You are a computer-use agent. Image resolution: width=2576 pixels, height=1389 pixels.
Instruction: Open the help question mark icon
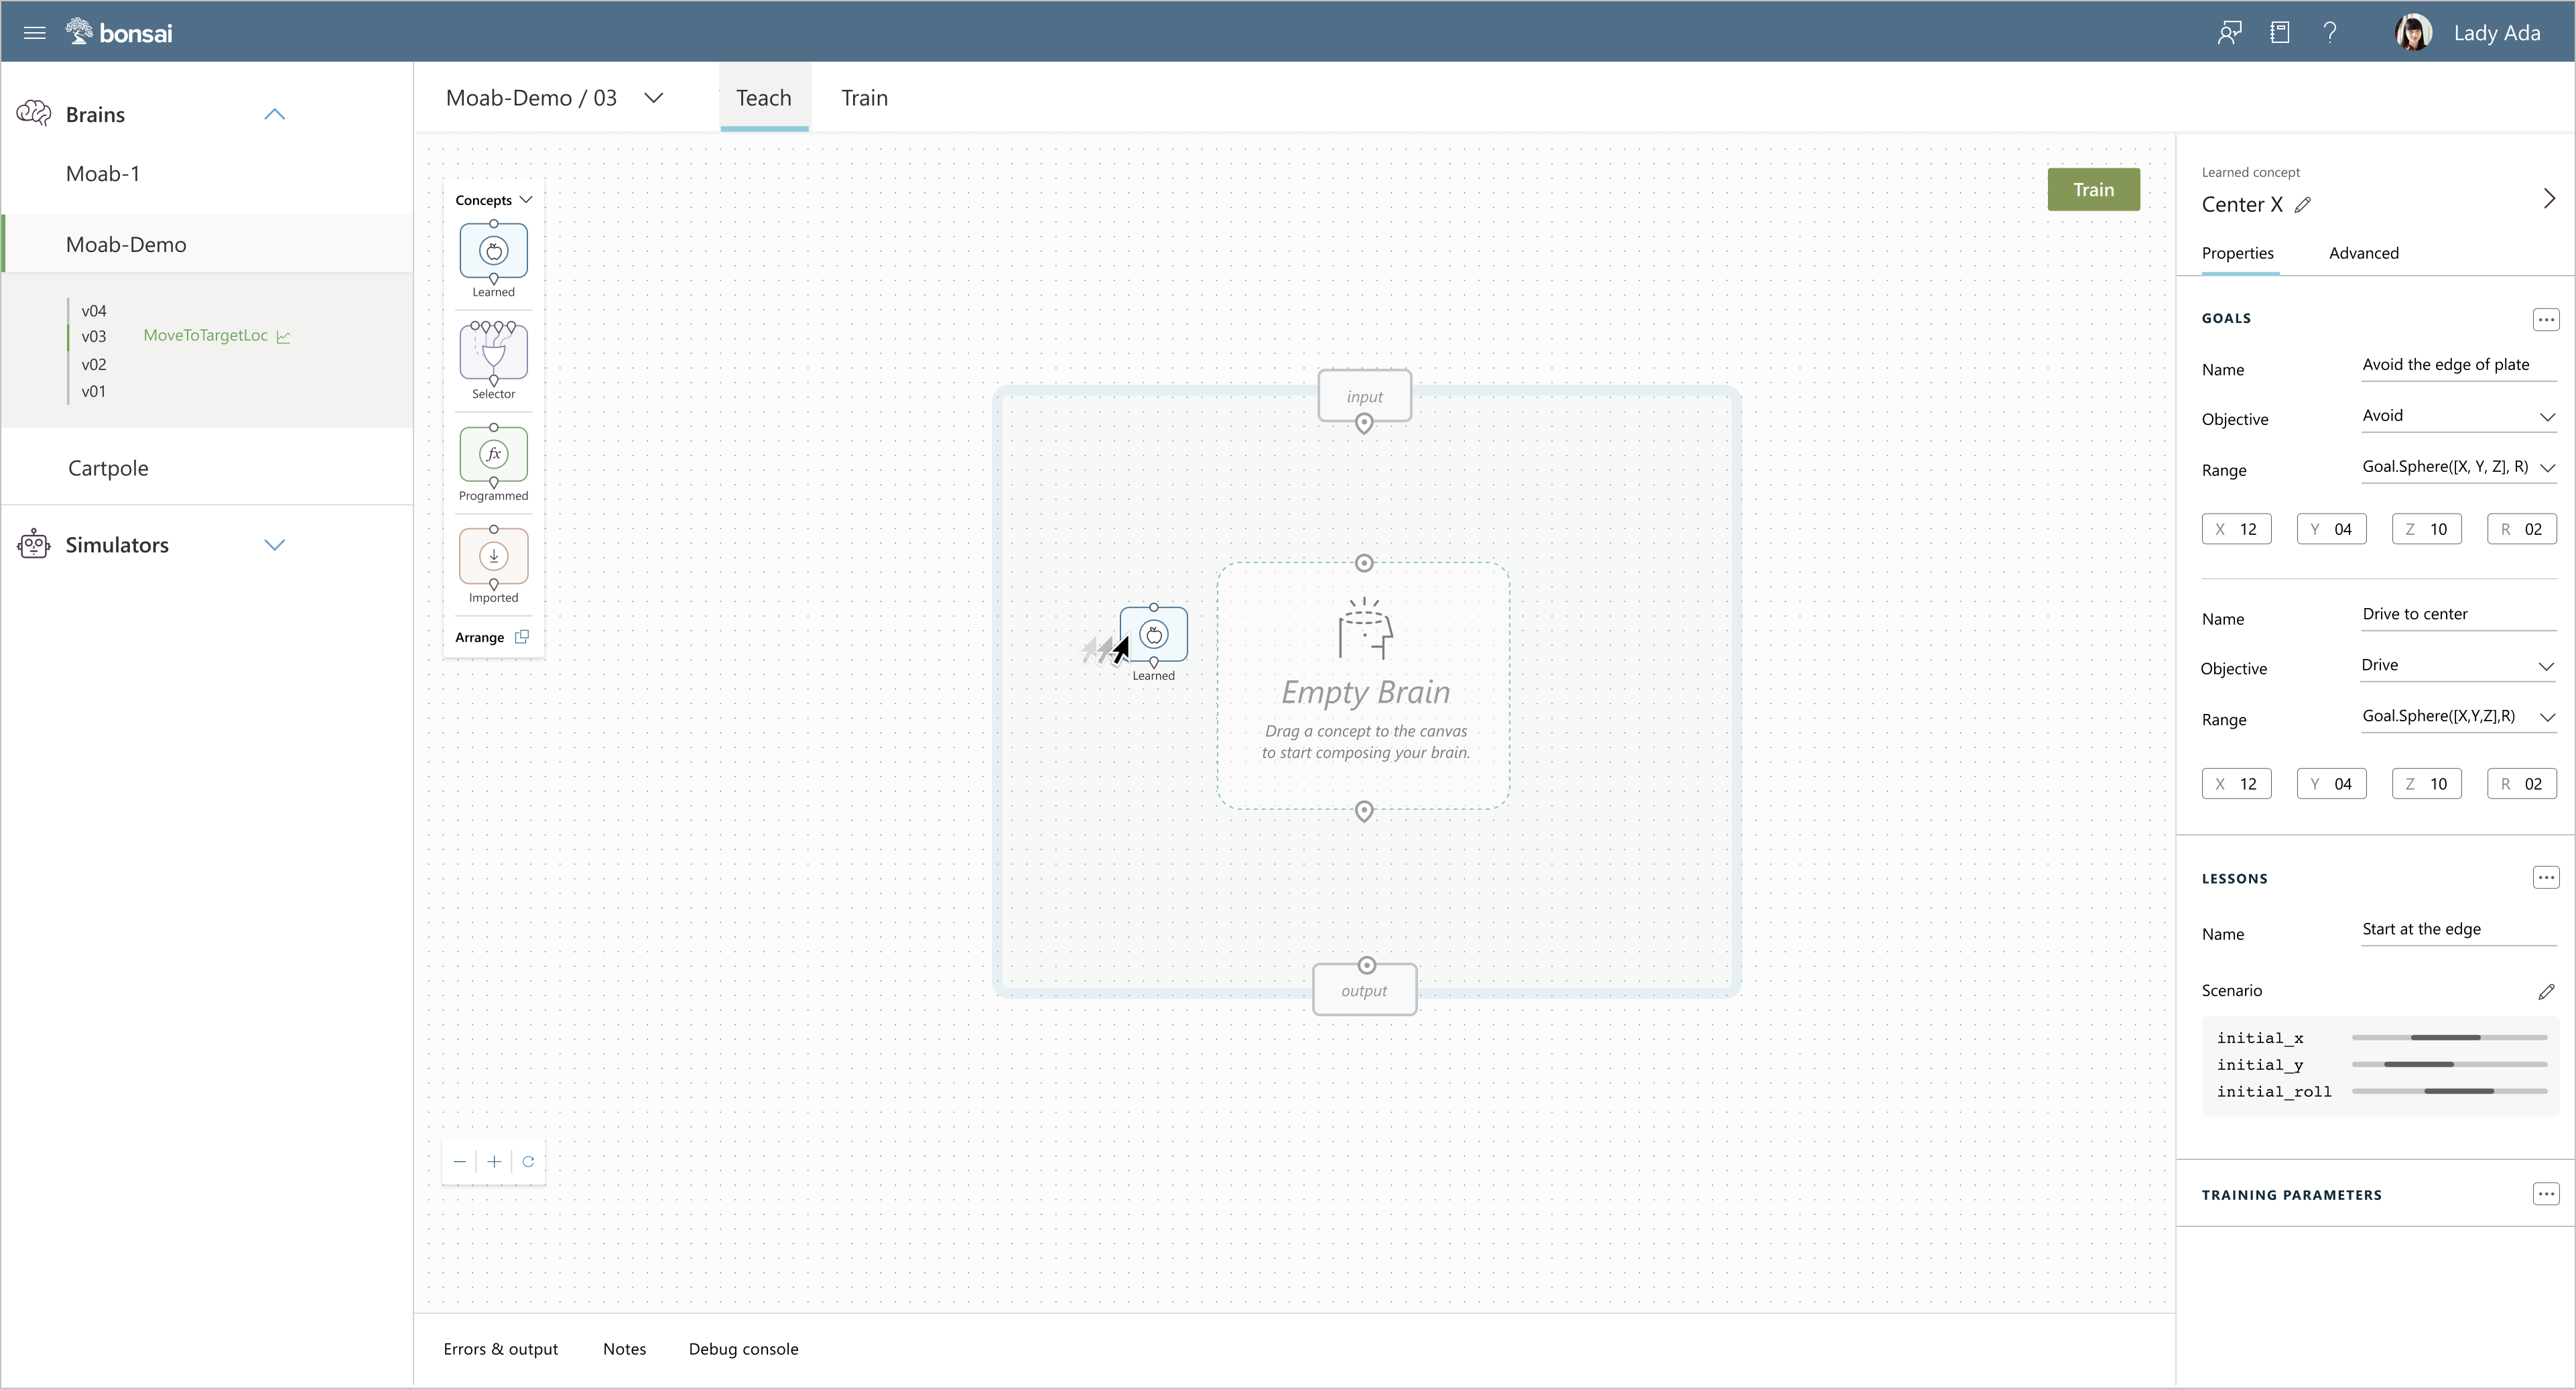2330,33
